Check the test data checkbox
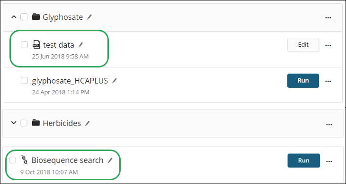The width and height of the screenshot is (346, 184). 24,45
